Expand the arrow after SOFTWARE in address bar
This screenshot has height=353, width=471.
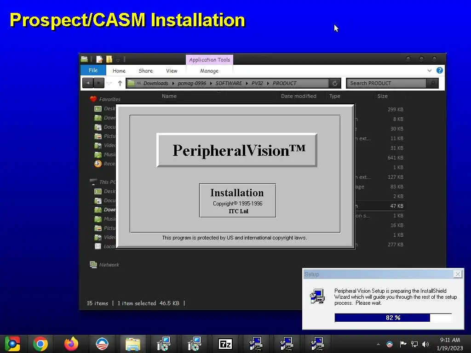click(x=247, y=84)
